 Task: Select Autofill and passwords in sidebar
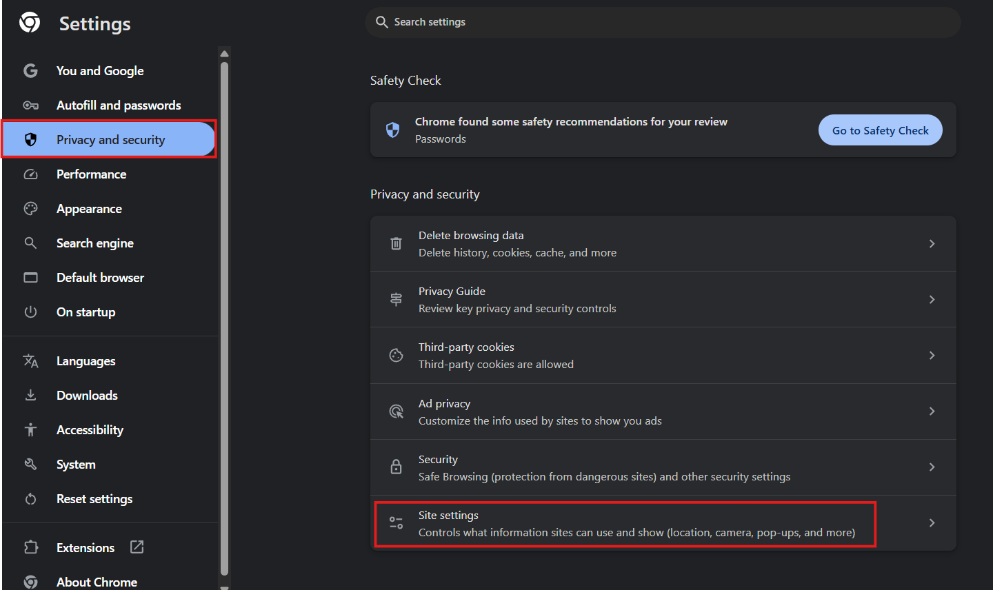118,105
